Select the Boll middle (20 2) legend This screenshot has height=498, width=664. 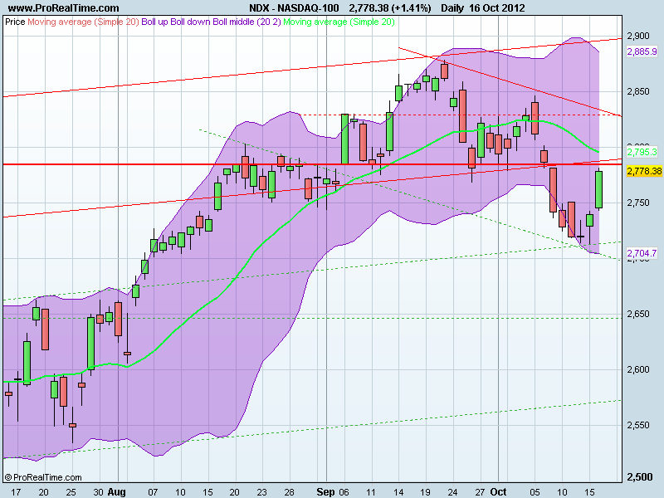point(247,22)
